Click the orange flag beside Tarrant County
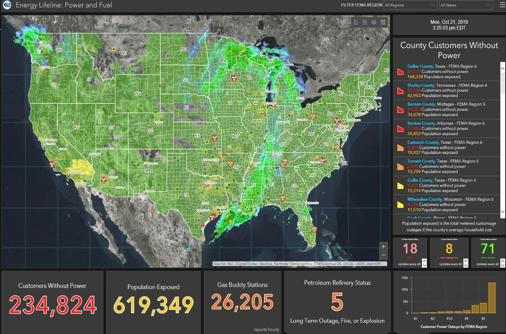This screenshot has width=506, height=334. click(x=400, y=166)
